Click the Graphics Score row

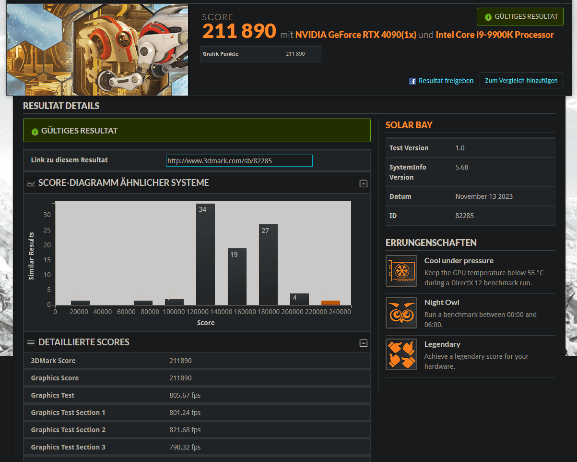click(x=197, y=378)
